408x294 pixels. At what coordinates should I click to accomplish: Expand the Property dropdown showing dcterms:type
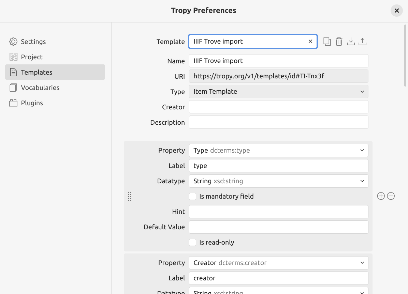click(278, 150)
